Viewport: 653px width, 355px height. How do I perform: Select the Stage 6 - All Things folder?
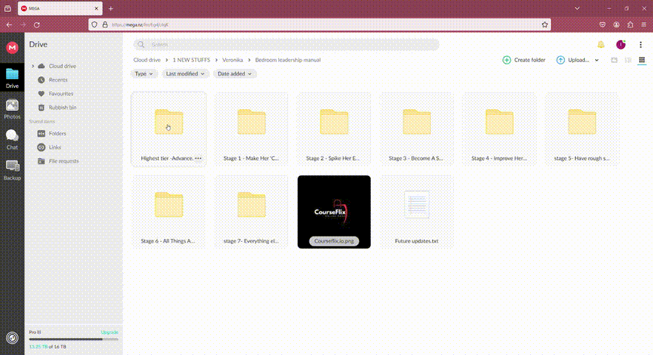[169, 212]
